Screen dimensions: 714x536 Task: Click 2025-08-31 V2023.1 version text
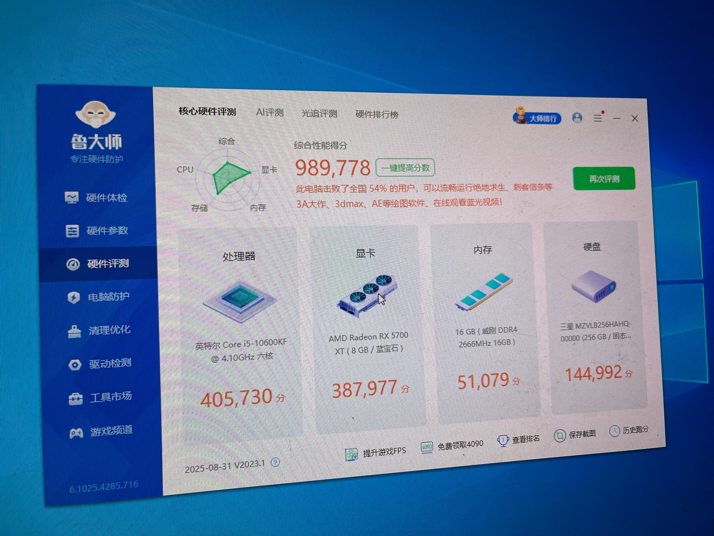click(x=225, y=466)
